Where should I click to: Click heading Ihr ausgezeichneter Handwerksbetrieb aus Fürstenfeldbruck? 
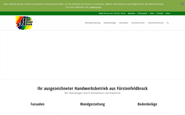click(92, 88)
